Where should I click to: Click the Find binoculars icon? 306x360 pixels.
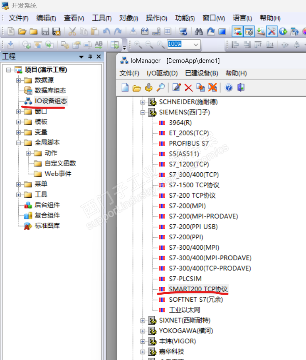(199, 31)
